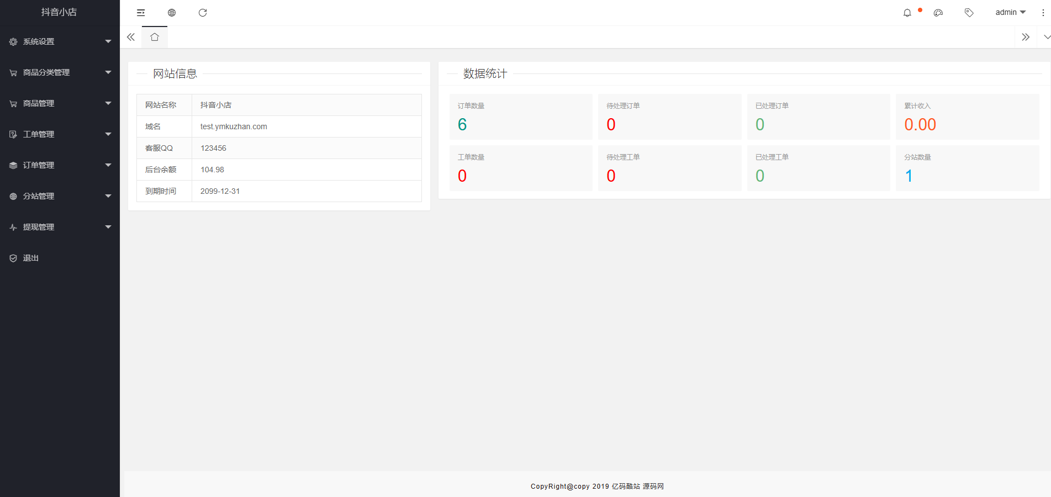
Task: Click the refresh page icon
Action: [x=203, y=13]
